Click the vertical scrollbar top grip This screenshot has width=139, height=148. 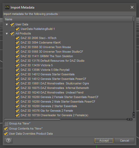134,19
